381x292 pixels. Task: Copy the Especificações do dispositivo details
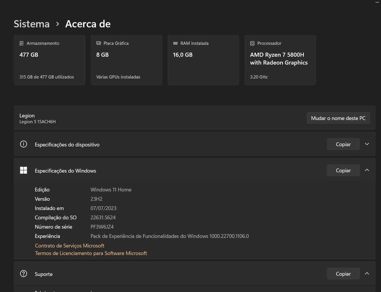point(343,144)
